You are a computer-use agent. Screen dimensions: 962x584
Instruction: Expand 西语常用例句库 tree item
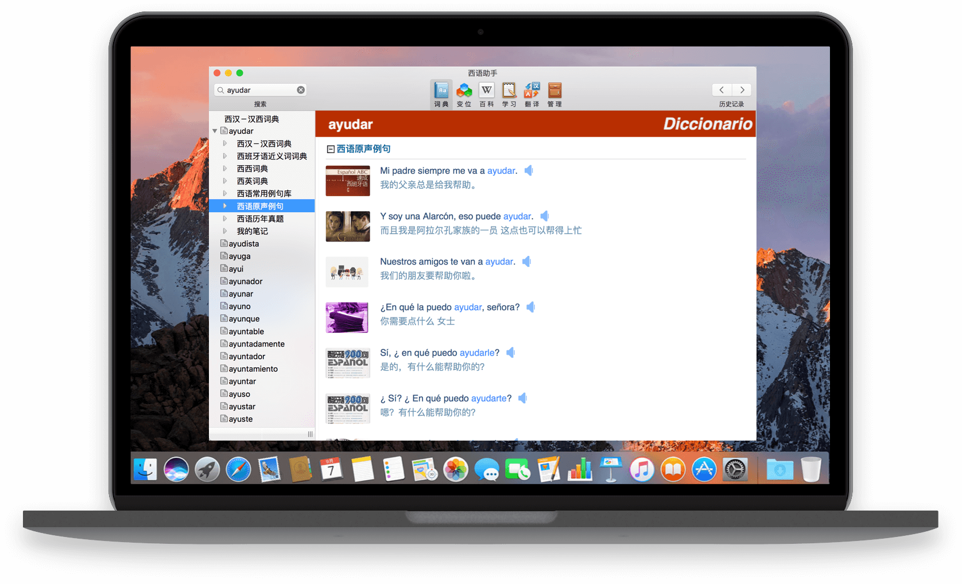point(225,193)
